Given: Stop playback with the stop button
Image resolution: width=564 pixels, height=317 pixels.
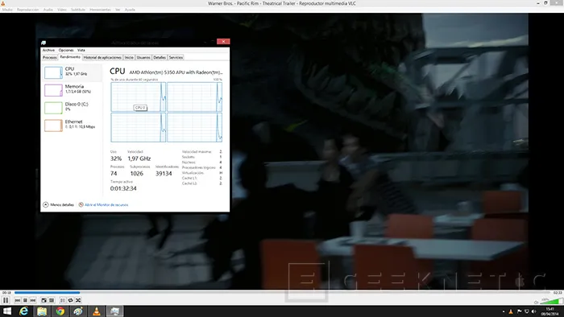Looking at the screenshot, I should 25,300.
